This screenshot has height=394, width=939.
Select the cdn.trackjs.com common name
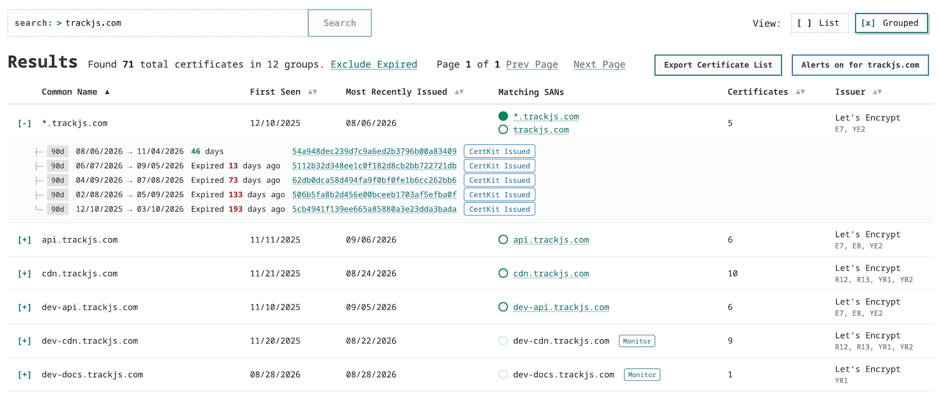pyautogui.click(x=80, y=274)
